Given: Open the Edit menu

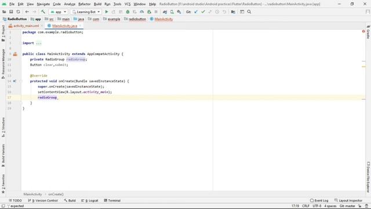Looking at the screenshot, I should point(21,4).
